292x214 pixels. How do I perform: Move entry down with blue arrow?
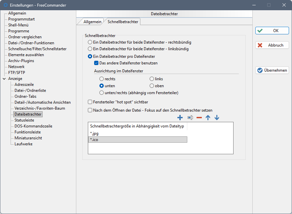click(217, 118)
